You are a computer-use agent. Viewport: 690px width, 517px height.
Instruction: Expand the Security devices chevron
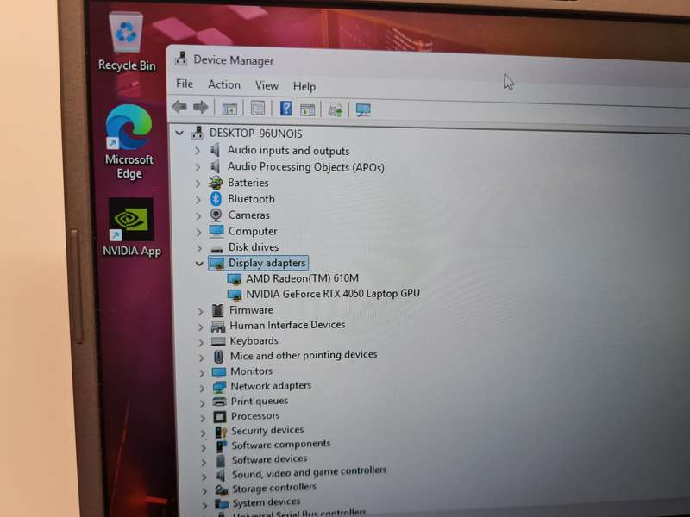click(203, 433)
